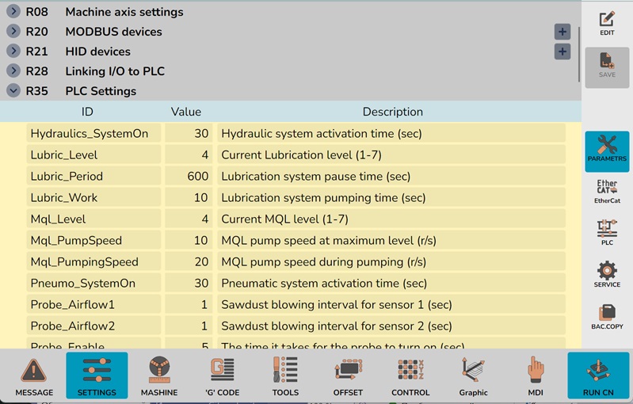
Task: Open the SERVICE gear menu
Action: (607, 274)
